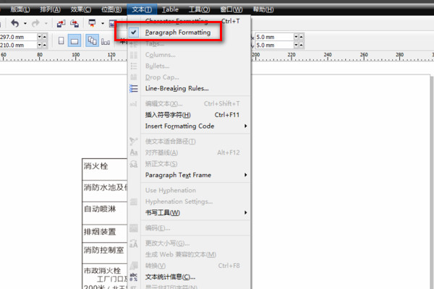This screenshot has height=289, width=434.
Task: Click the Import icon in toolbar
Action: 61,24
